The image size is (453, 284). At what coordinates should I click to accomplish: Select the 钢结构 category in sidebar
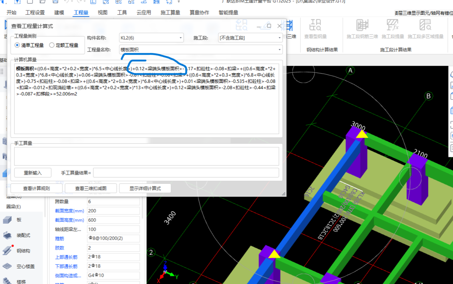coord(23,251)
